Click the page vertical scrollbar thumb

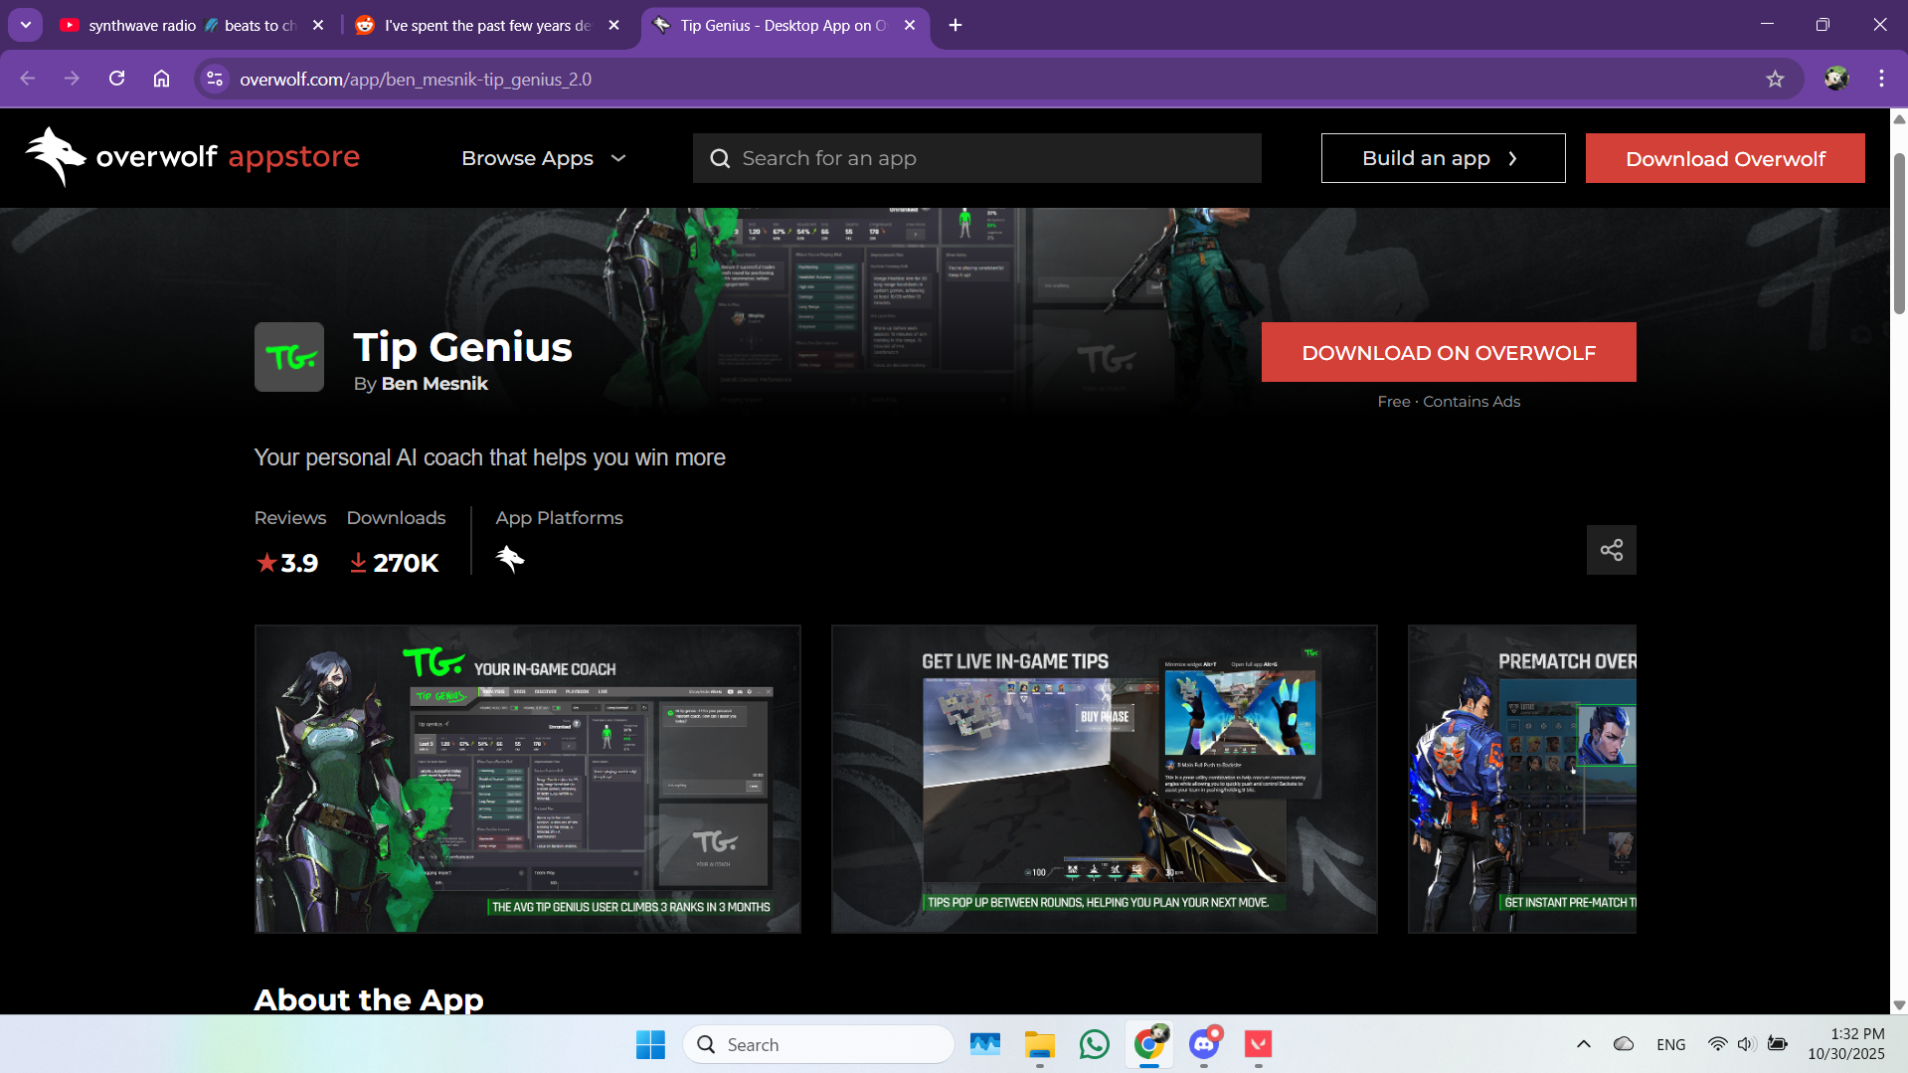[x=1899, y=234]
